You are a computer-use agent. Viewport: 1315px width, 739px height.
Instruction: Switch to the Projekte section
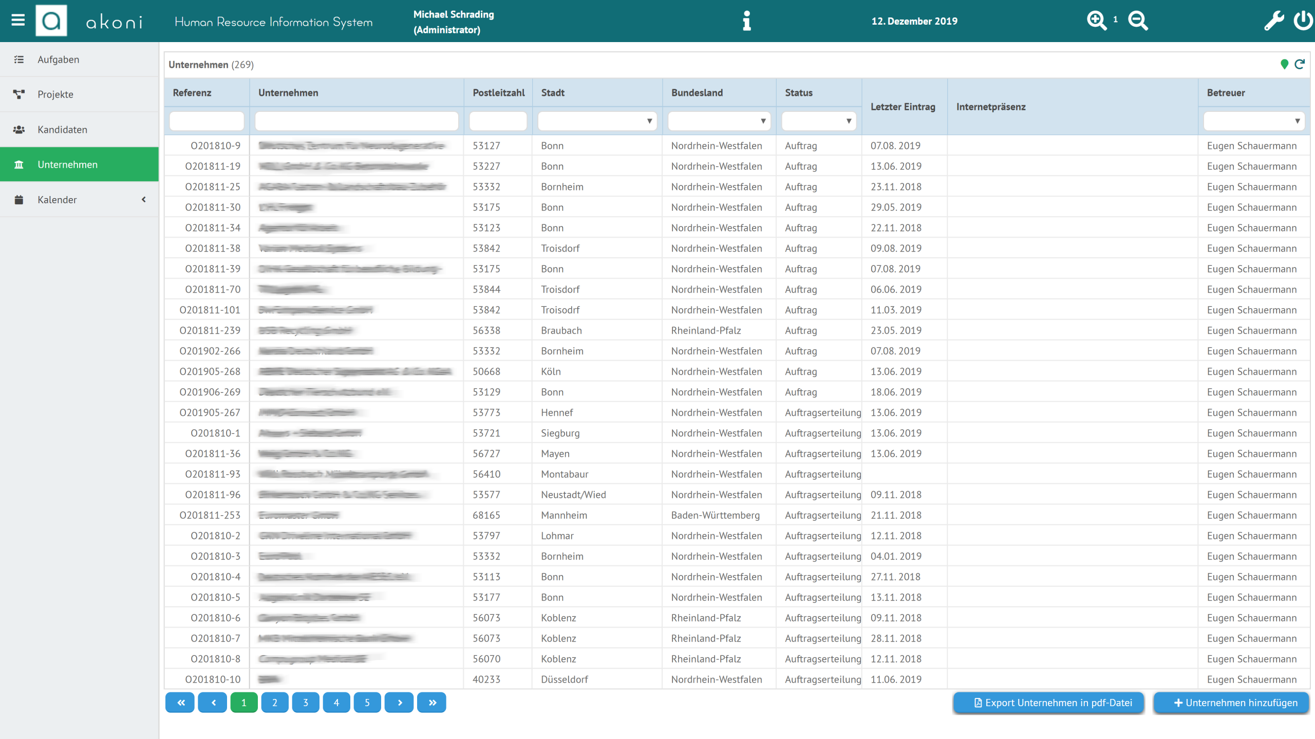[55, 94]
